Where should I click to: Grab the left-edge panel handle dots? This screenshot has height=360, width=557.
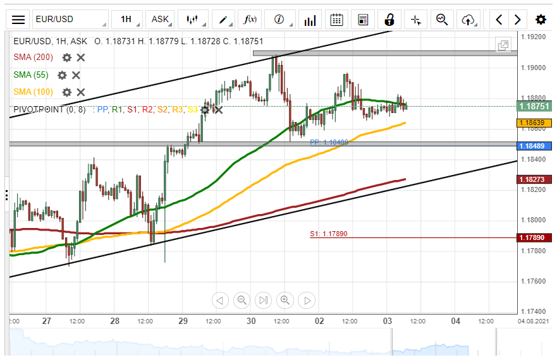[6, 195]
